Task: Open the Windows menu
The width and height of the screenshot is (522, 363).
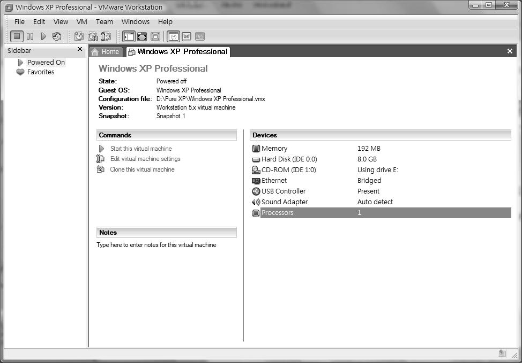Action: 136,21
